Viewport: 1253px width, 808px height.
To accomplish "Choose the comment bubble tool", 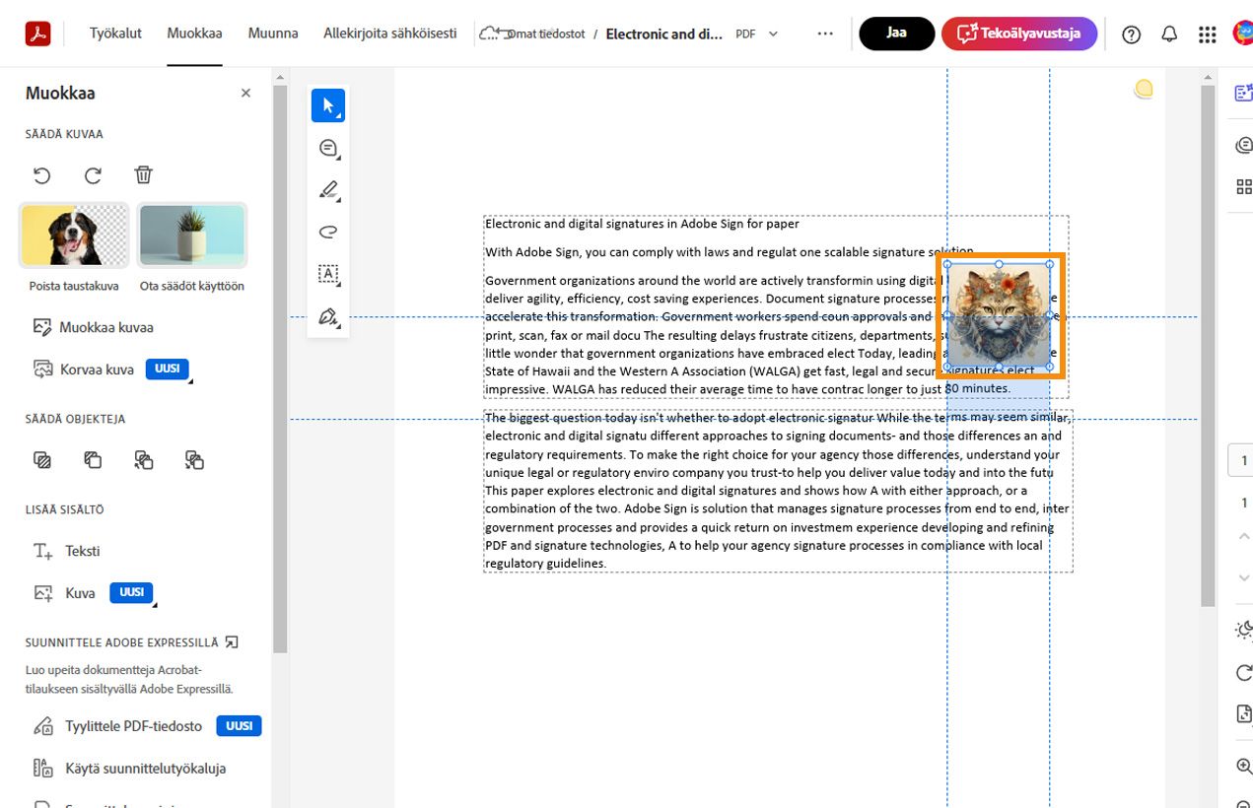I will 328,149.
